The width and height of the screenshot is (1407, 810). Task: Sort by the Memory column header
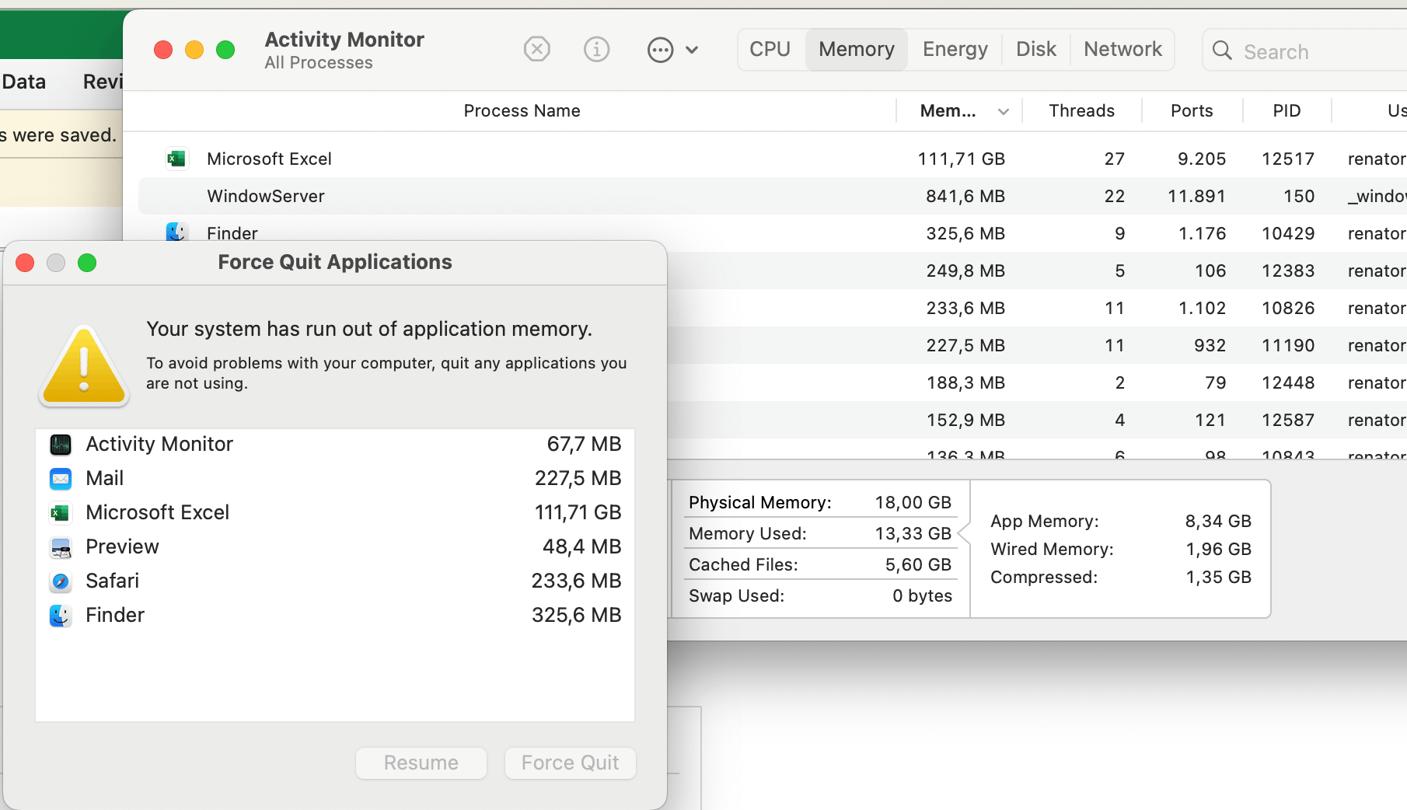959,111
